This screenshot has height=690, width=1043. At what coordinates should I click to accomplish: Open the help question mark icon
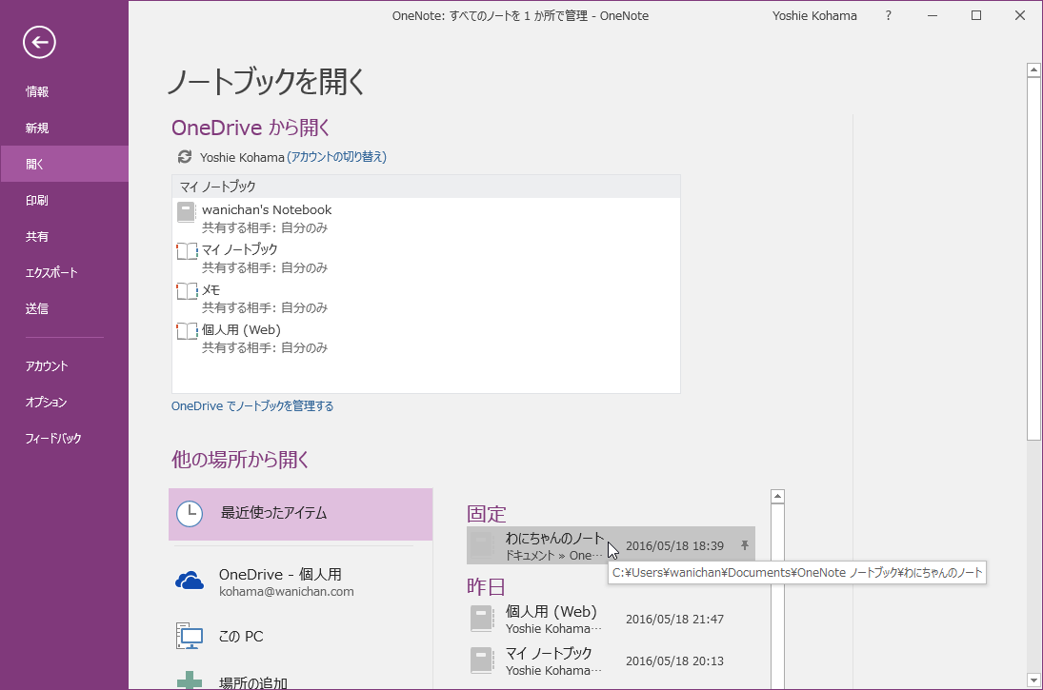tap(888, 16)
